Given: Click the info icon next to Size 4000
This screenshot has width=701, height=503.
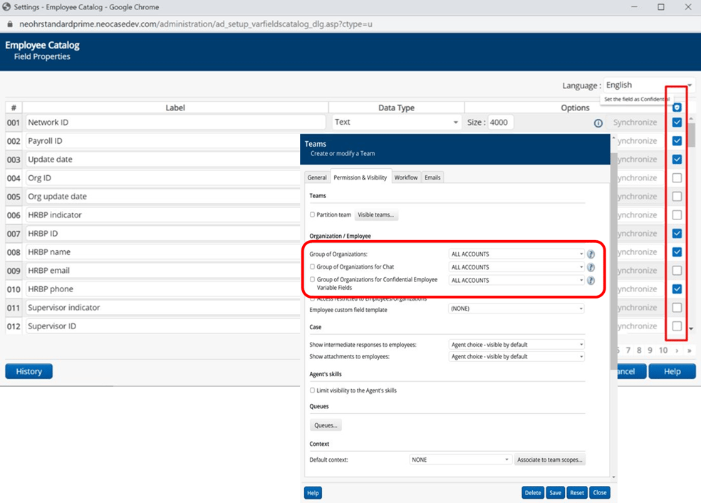Looking at the screenshot, I should pyautogui.click(x=597, y=122).
